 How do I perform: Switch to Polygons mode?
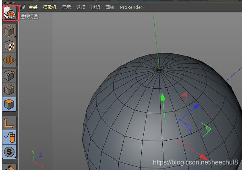point(9,104)
